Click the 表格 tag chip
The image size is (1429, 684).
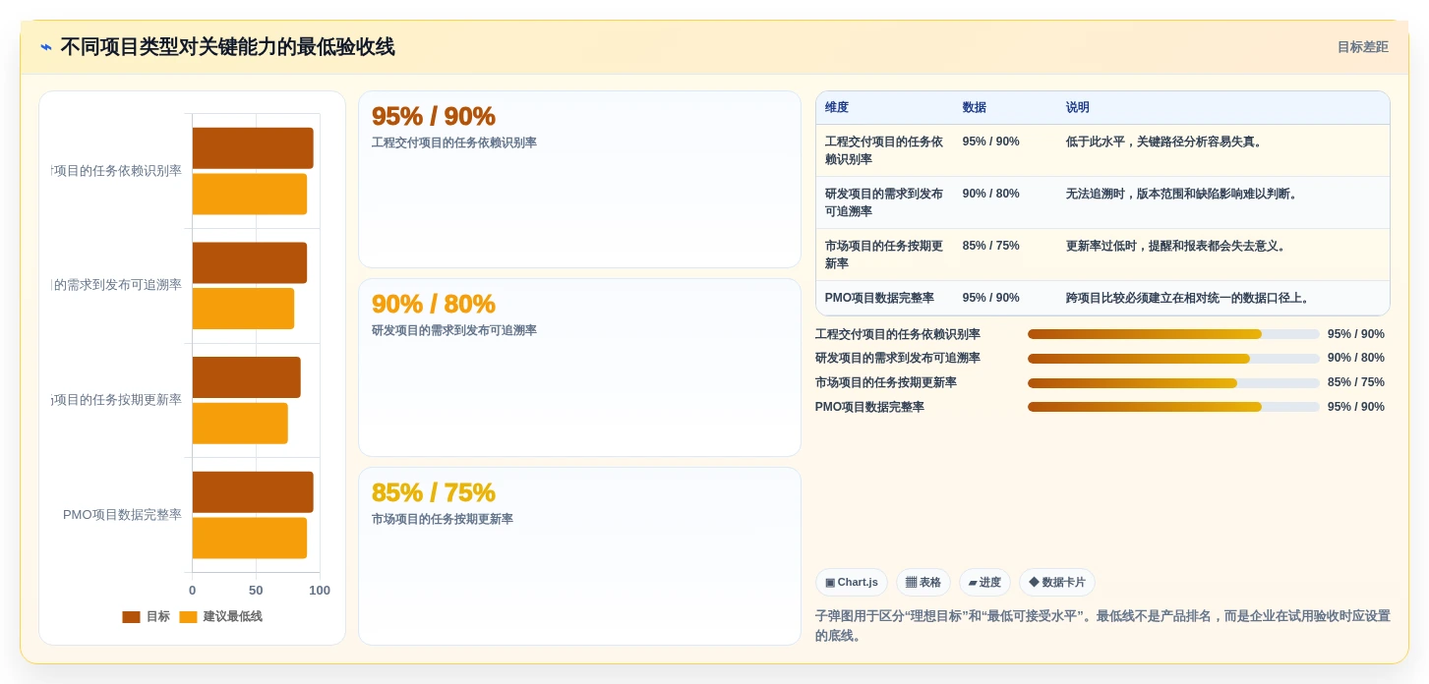click(923, 583)
